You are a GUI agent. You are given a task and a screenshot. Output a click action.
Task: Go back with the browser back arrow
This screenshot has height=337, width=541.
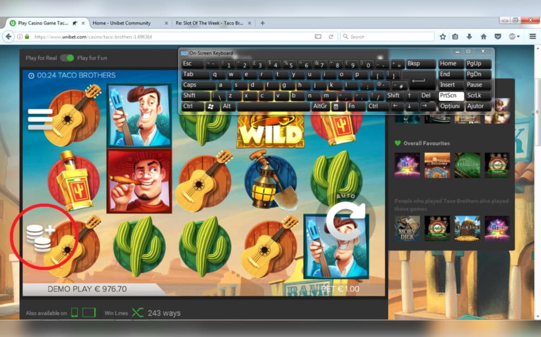(x=9, y=37)
